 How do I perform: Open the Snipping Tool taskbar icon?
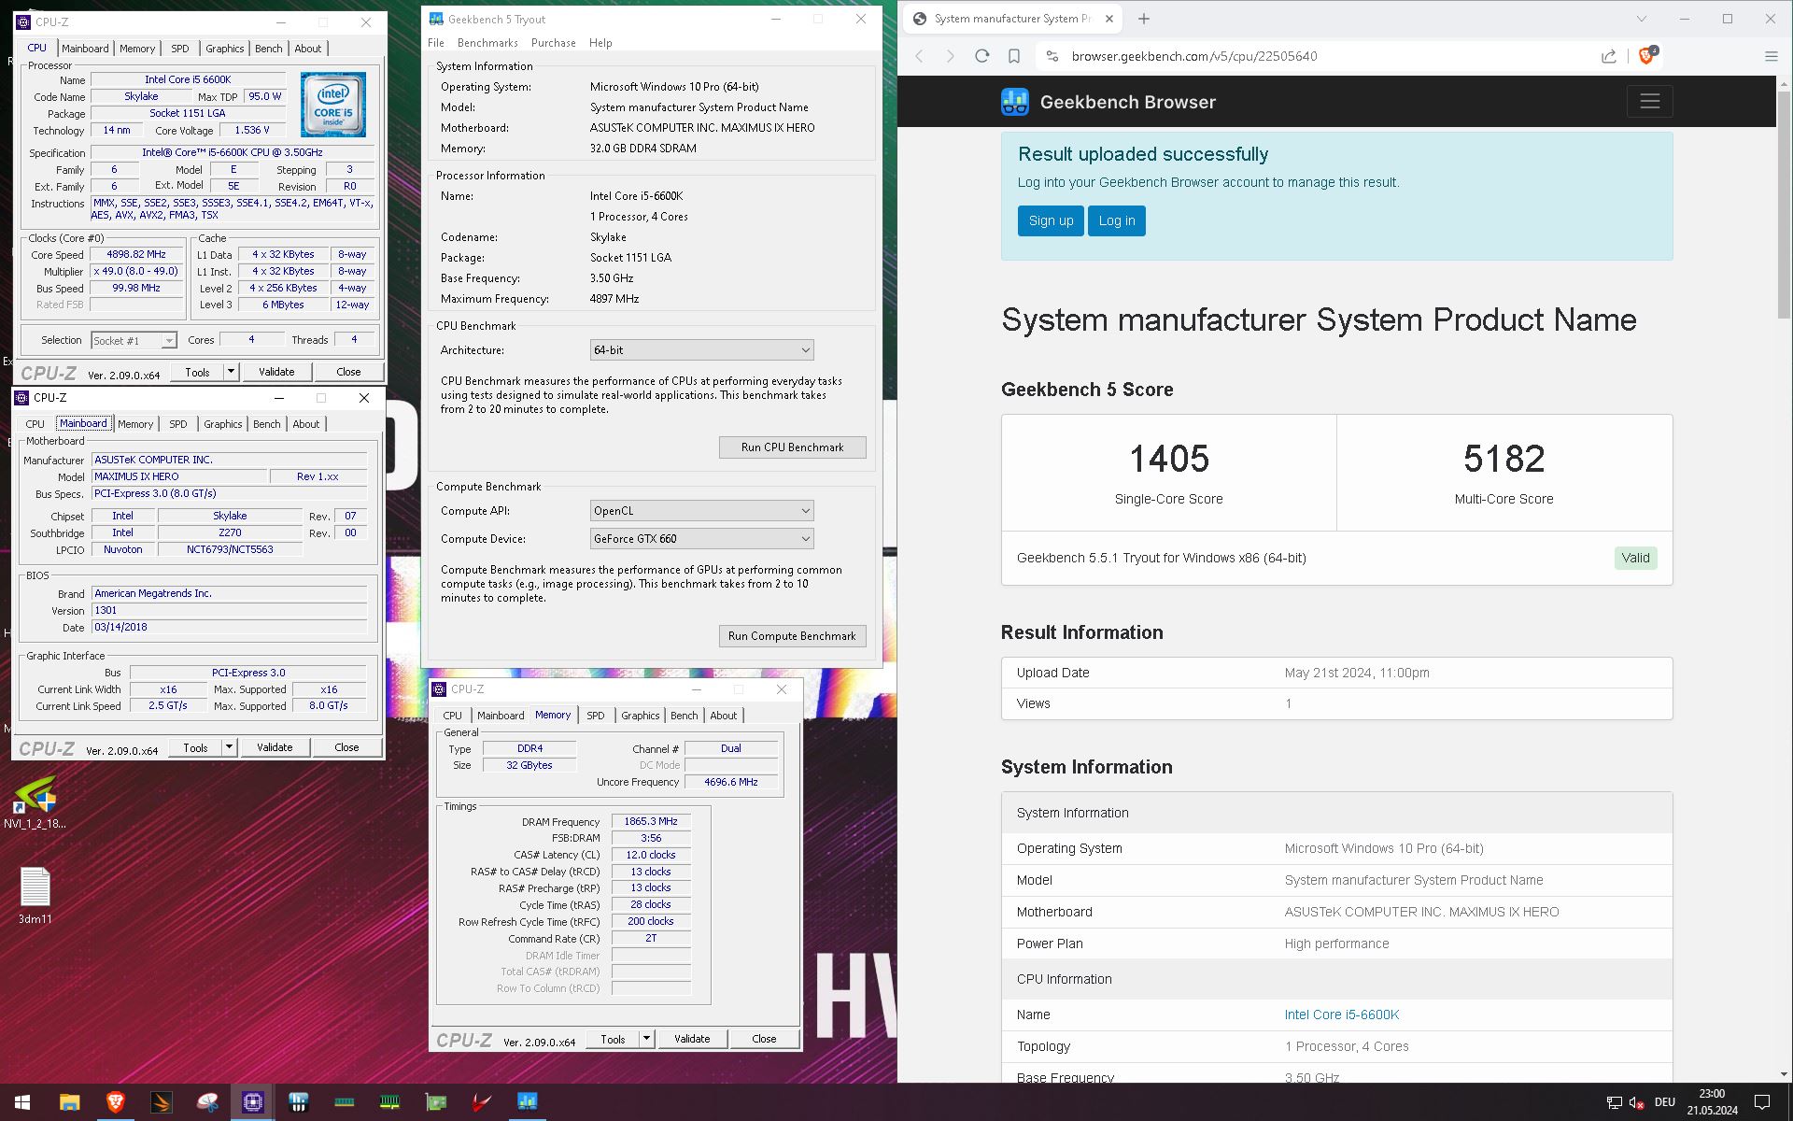(207, 1102)
